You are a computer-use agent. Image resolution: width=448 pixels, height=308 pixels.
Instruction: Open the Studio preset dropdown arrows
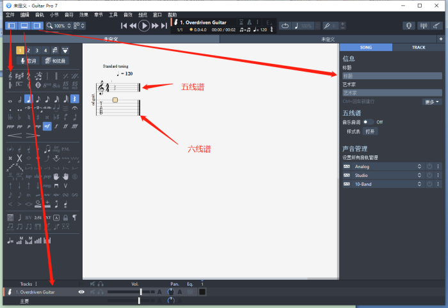click(x=419, y=175)
